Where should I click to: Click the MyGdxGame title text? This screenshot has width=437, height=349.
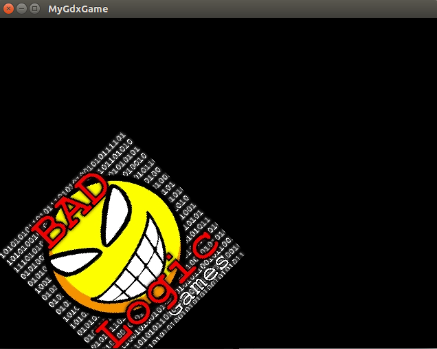tap(78, 9)
